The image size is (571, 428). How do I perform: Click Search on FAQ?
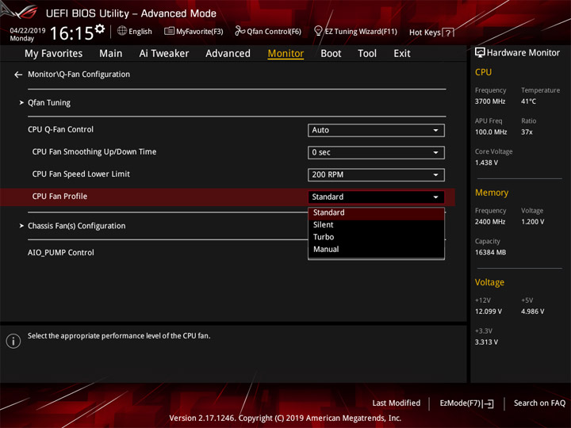click(539, 403)
